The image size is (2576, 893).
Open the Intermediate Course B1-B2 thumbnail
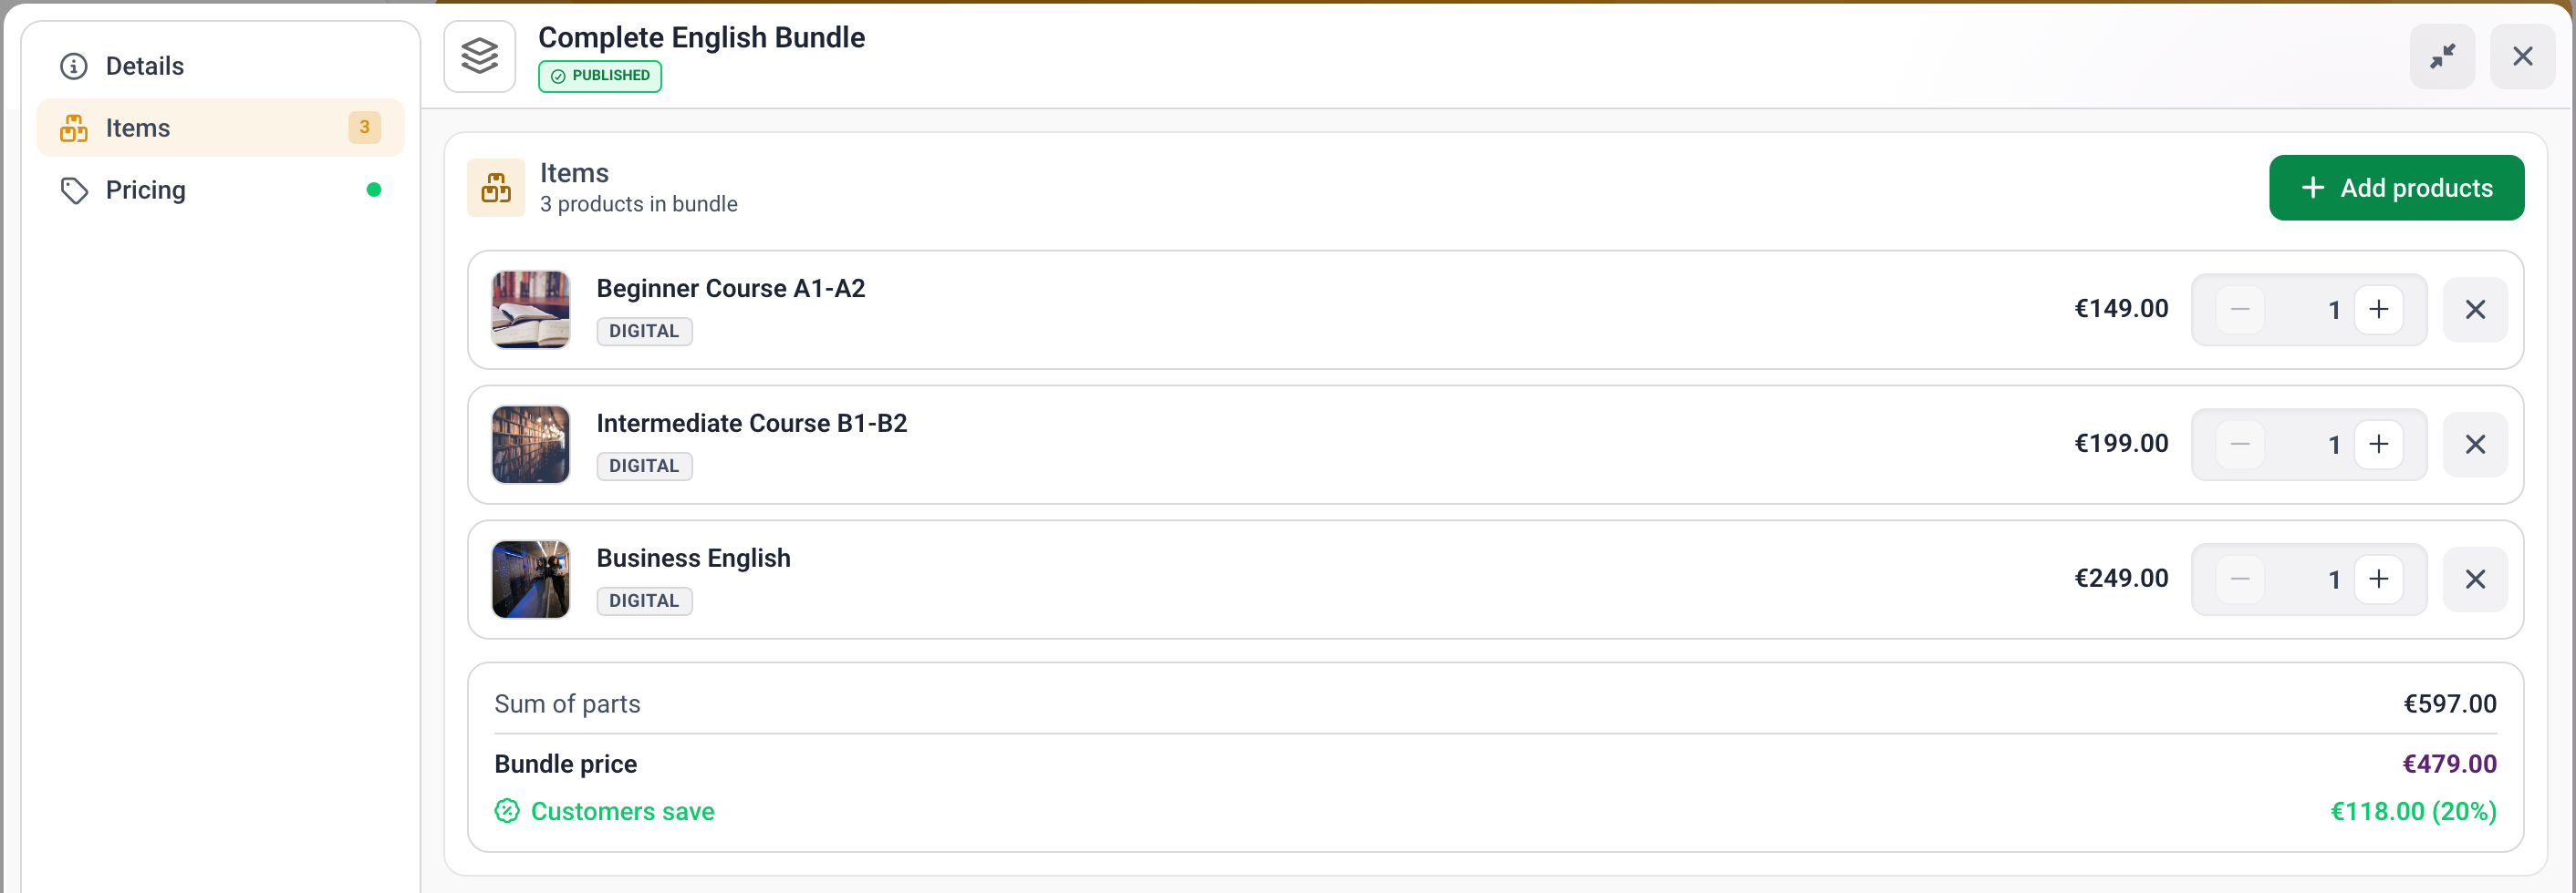[531, 445]
